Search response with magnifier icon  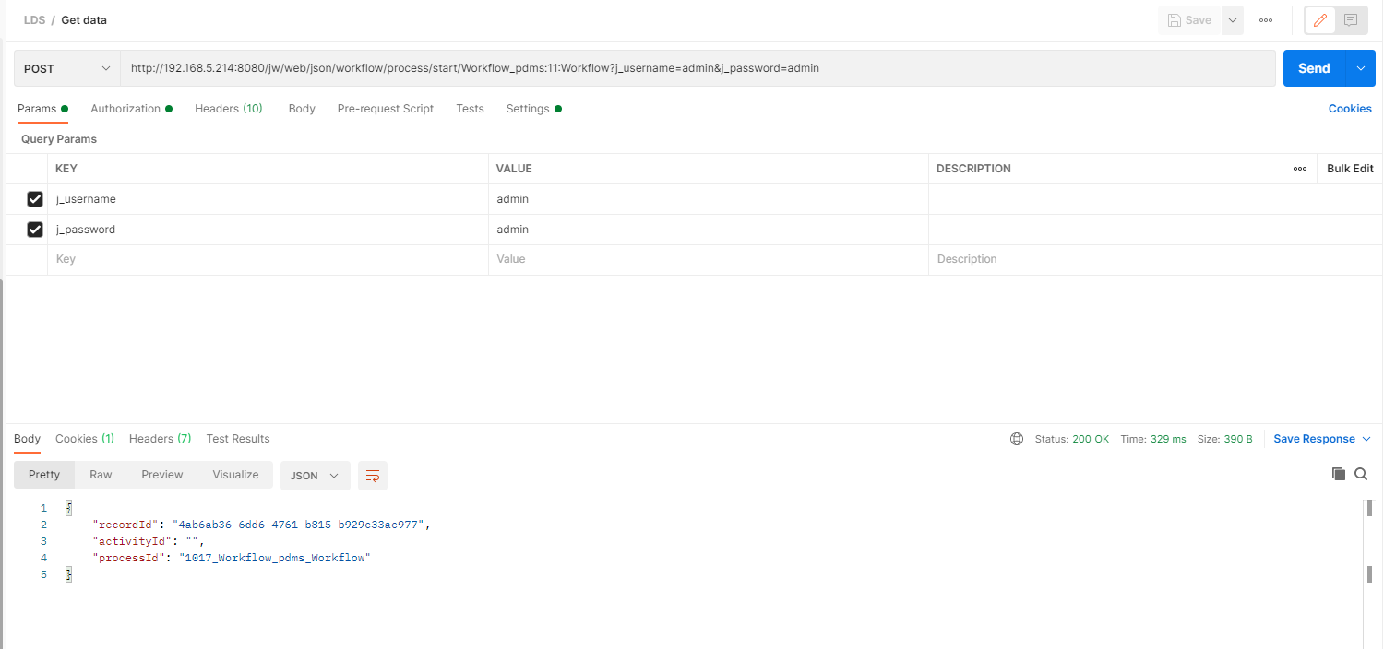click(x=1361, y=474)
